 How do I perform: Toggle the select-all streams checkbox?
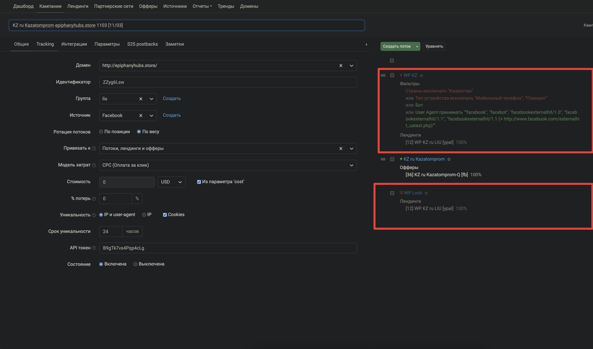392,60
